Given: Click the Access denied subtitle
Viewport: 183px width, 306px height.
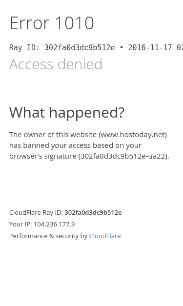Looking at the screenshot, I should tap(56, 64).
